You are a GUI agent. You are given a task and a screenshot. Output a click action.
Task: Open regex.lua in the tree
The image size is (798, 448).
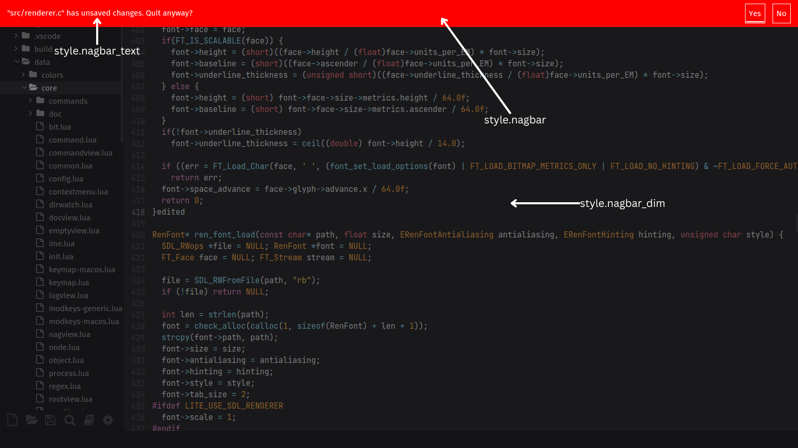64,386
